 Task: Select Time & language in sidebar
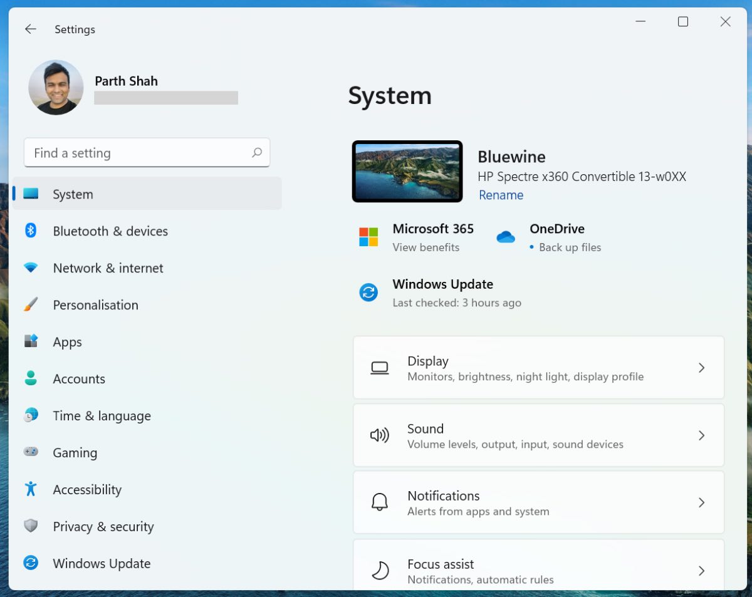102,416
